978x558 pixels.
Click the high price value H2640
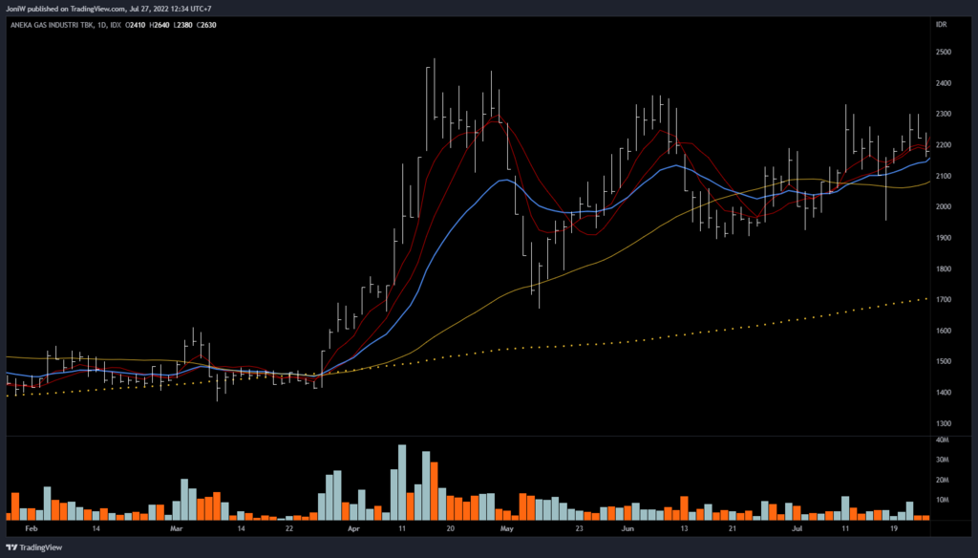(161, 24)
